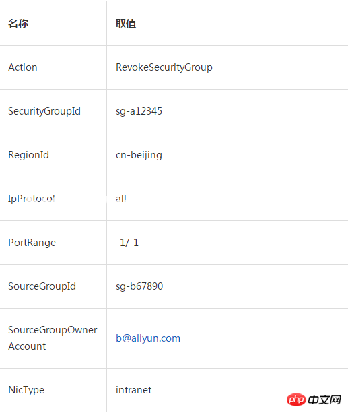Open the b@aliyun.com email link
Screen dimensions: 348x413
coord(148,338)
